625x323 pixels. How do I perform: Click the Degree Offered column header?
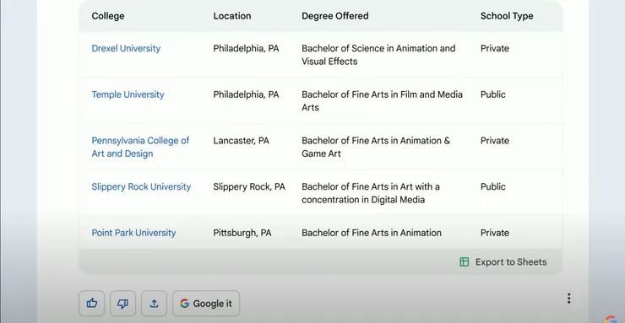pos(334,16)
